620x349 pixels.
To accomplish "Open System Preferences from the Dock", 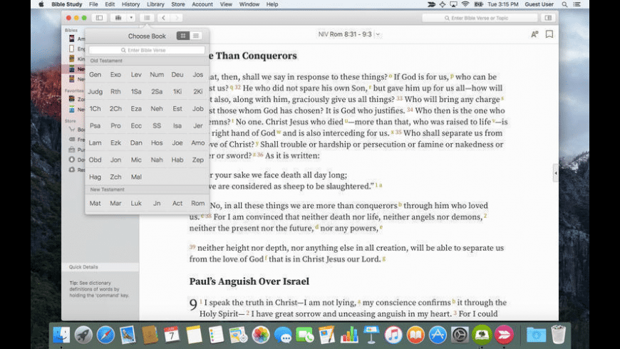I will [460, 335].
